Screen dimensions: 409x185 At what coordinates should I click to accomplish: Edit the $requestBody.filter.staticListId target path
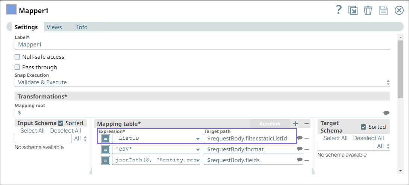250,139
